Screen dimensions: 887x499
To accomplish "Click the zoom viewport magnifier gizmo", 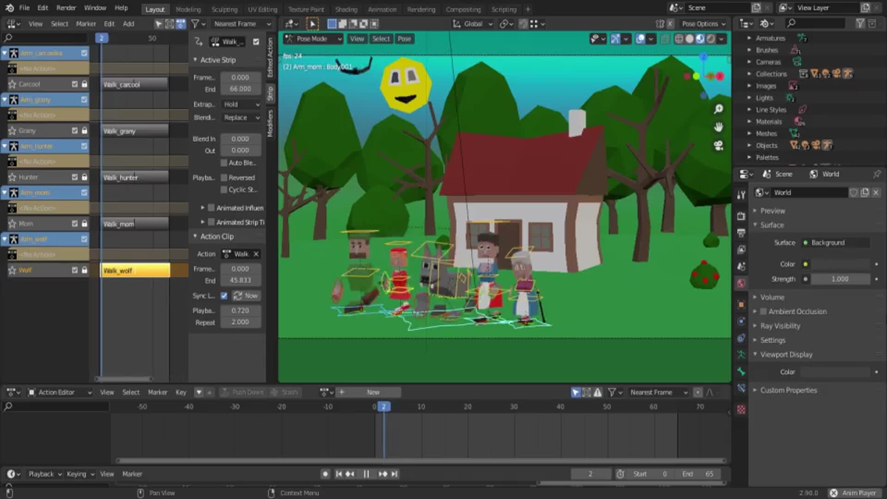I will coord(718,109).
